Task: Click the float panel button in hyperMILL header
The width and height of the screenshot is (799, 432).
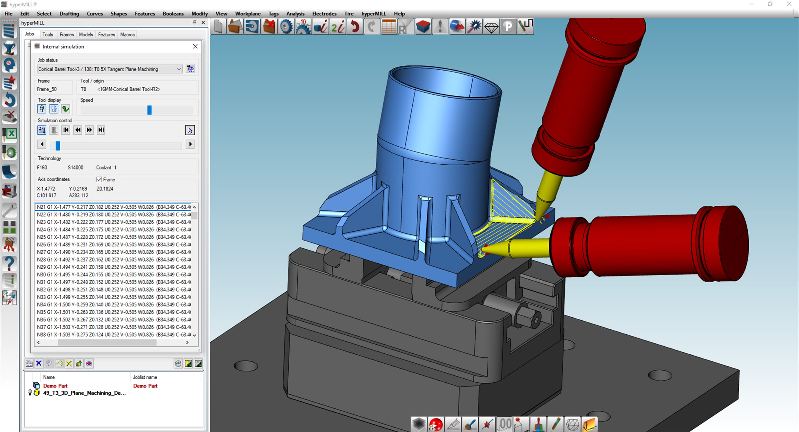Action: 194,22
